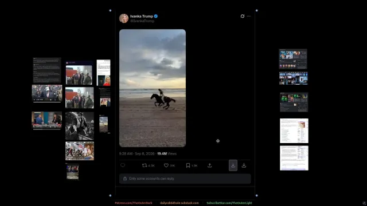Image resolution: width=367 pixels, height=206 pixels.
Task: Play the horse riding beach video
Action: point(153,88)
